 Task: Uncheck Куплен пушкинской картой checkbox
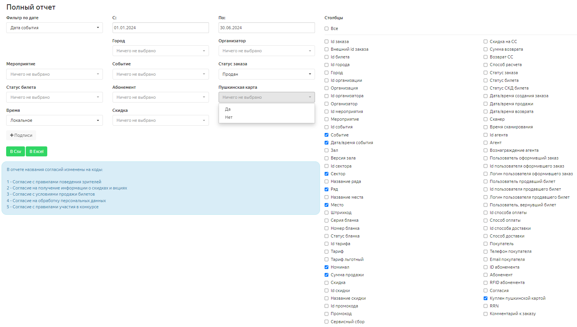coord(486,298)
